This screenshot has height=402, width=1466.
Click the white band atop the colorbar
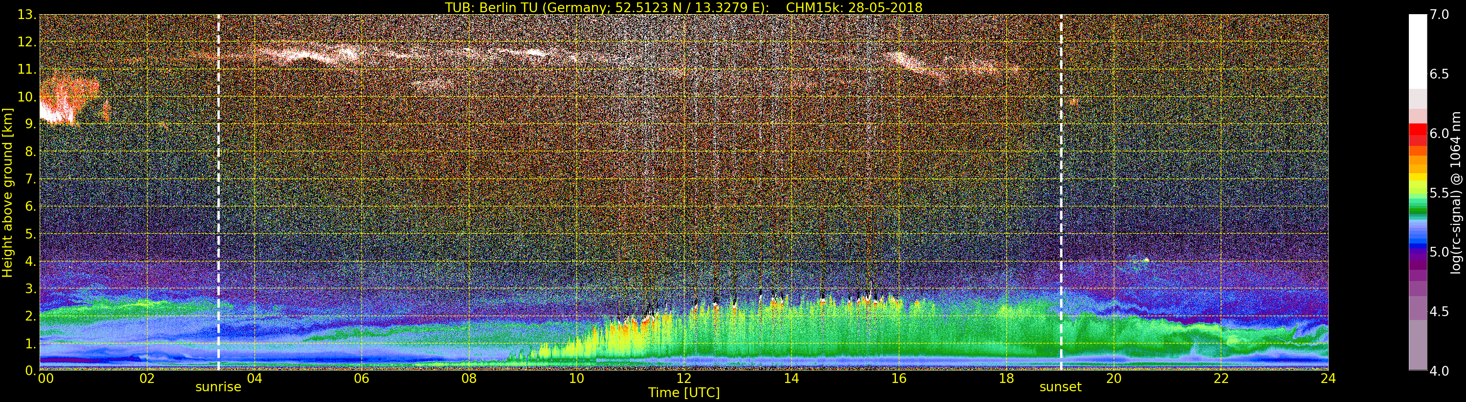(1418, 51)
